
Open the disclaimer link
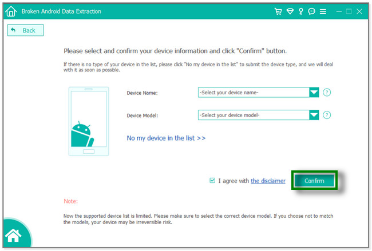[x=268, y=181]
